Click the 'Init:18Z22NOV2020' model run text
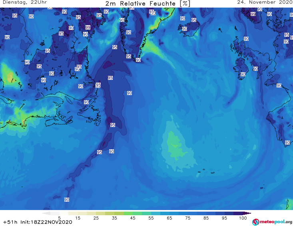293x226 pixels. click(46, 222)
